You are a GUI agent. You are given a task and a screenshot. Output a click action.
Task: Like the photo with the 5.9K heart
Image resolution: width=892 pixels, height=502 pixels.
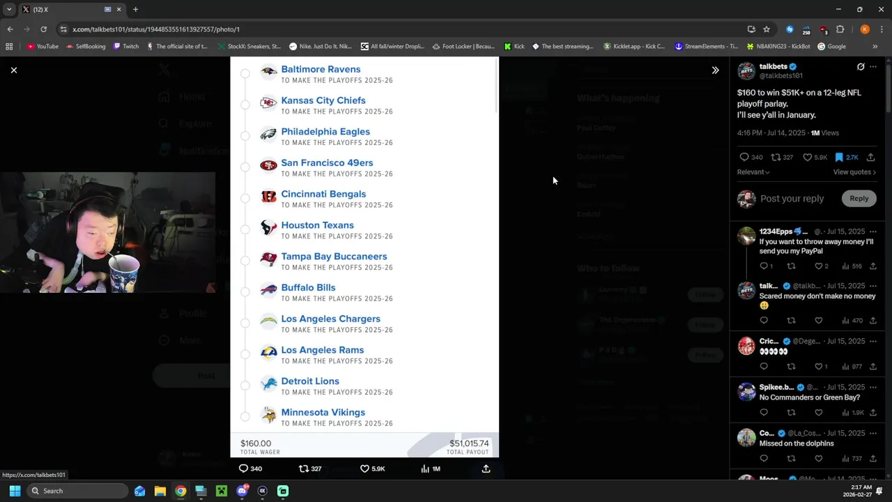click(364, 469)
